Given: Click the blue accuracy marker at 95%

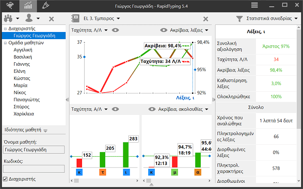Looking at the screenshot, I should click(195, 69).
